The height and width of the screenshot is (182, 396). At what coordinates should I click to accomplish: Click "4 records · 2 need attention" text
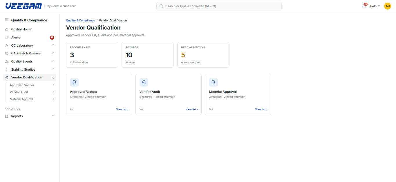click(x=88, y=97)
